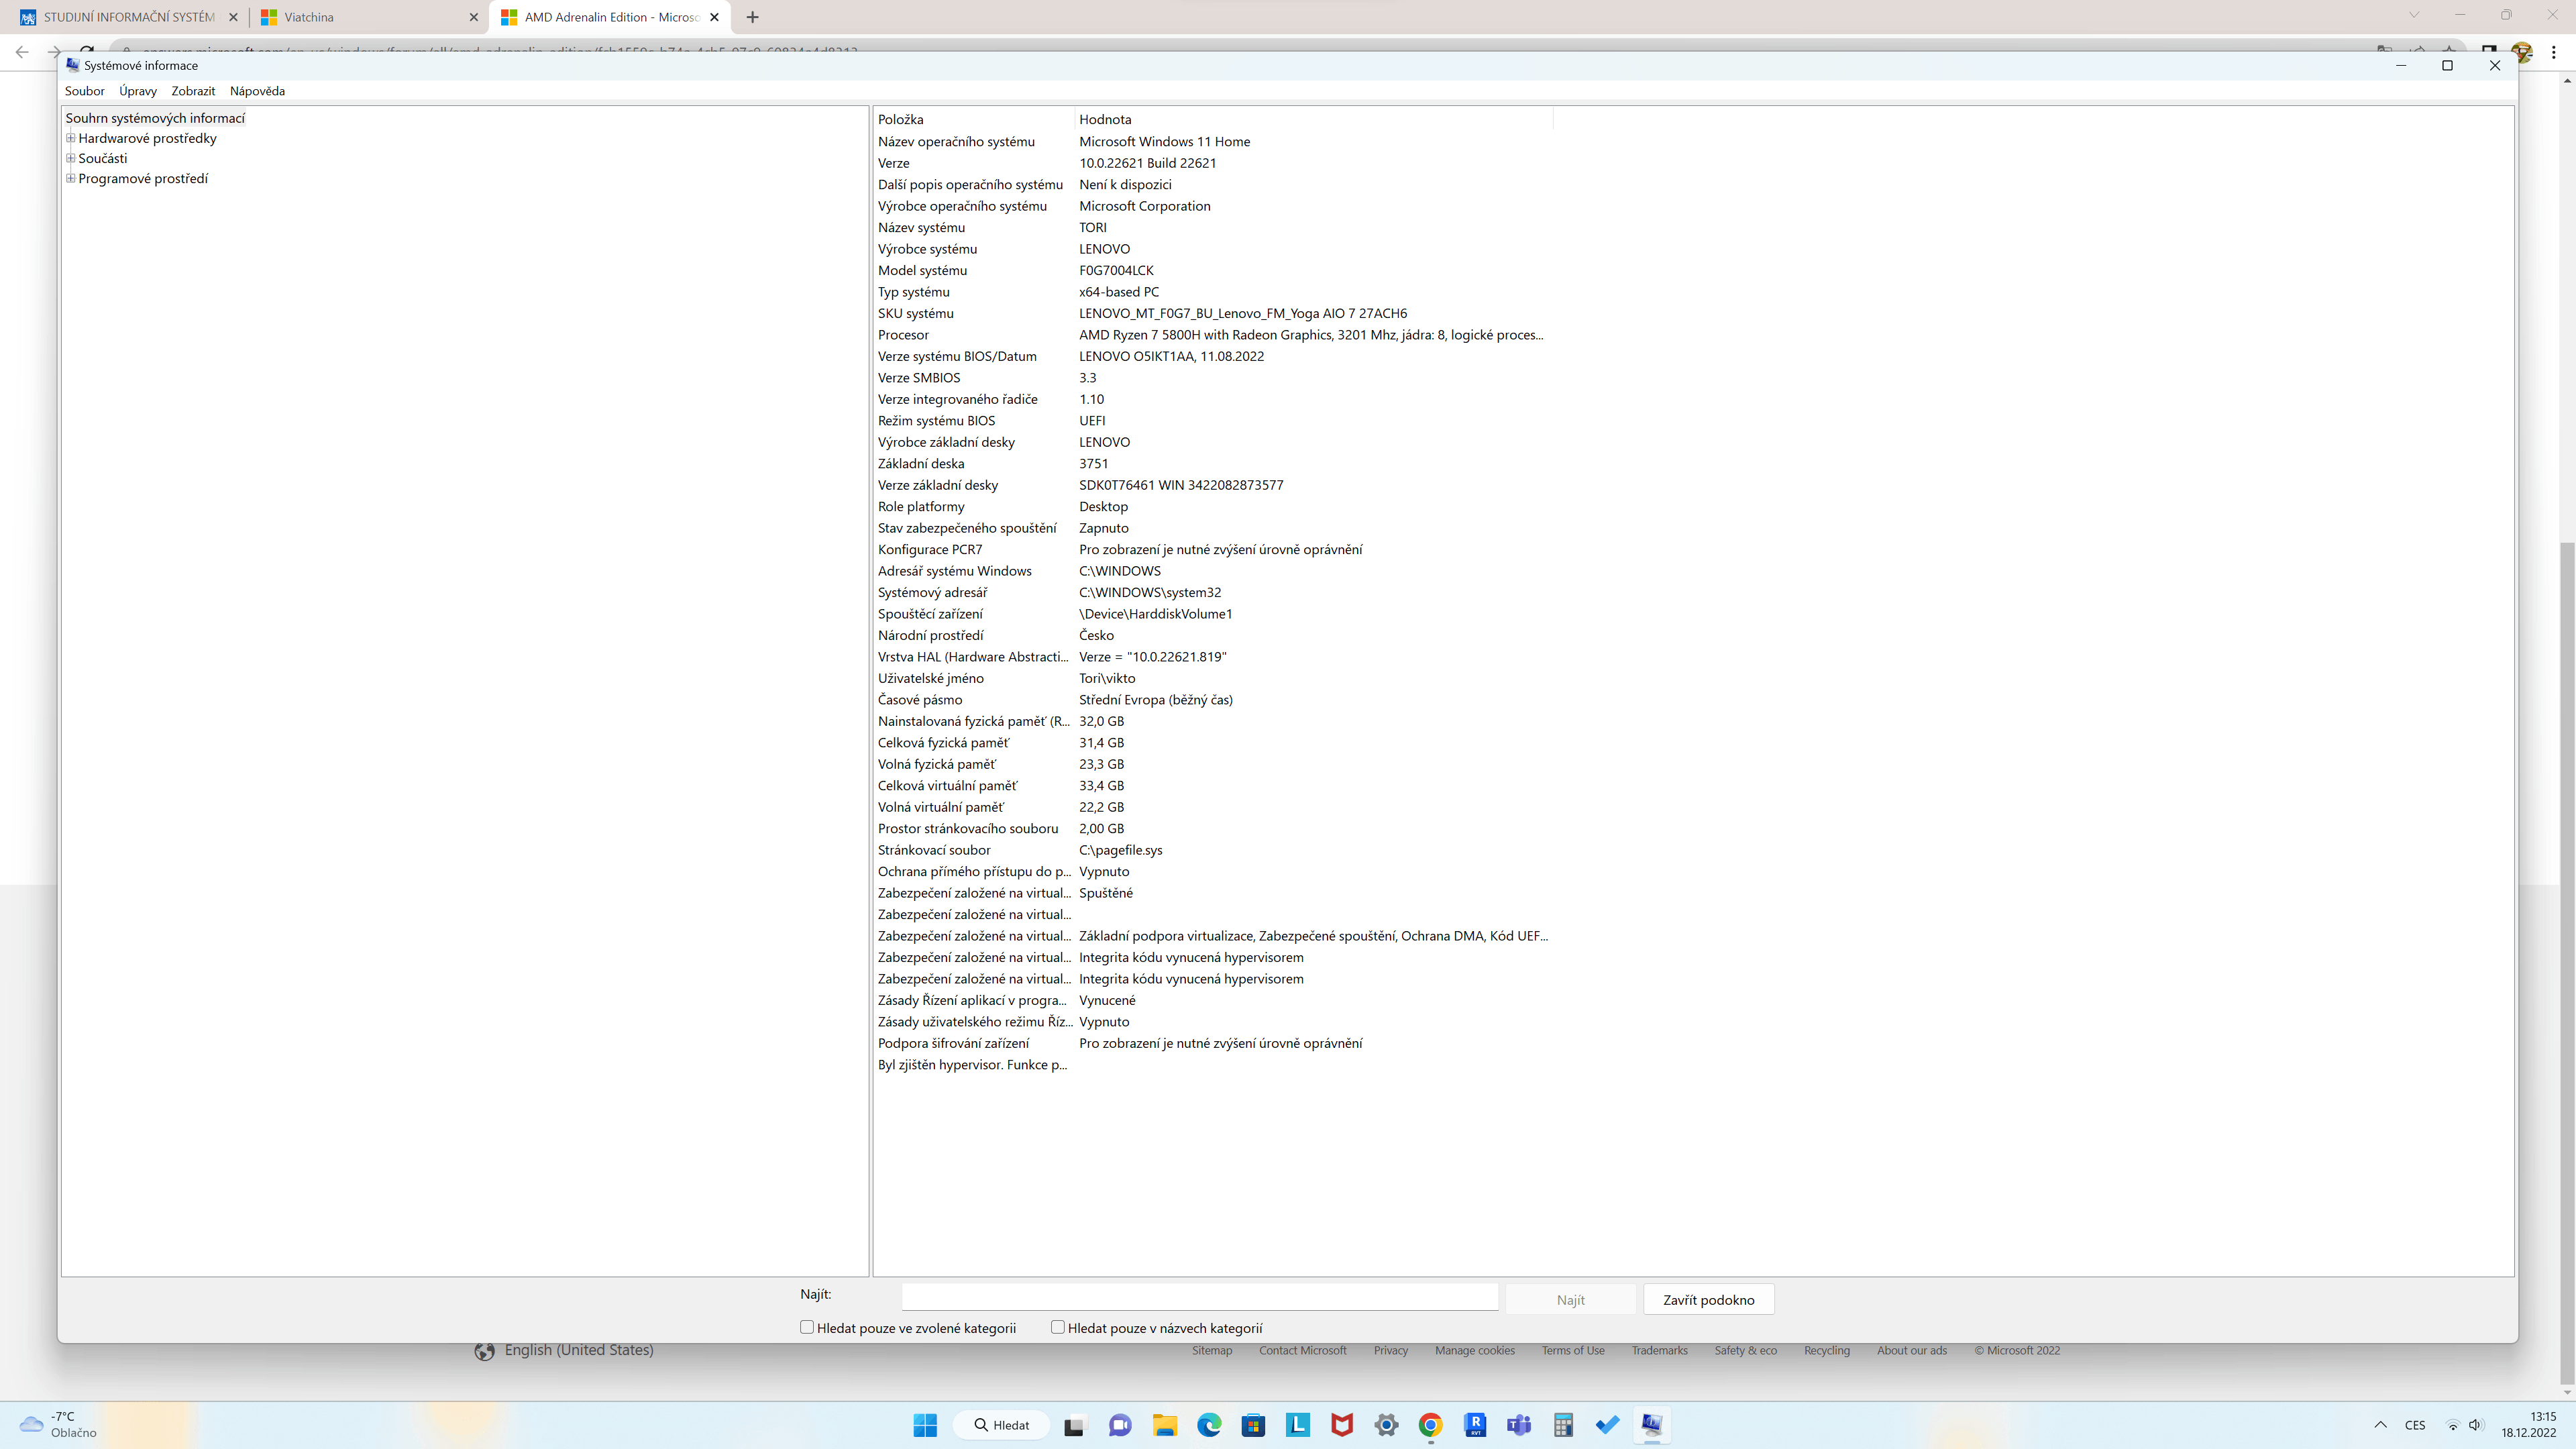Screen dimensions: 2576x1449
Task: Close the AMD Adrenalin Edition browser tab
Action: (714, 17)
